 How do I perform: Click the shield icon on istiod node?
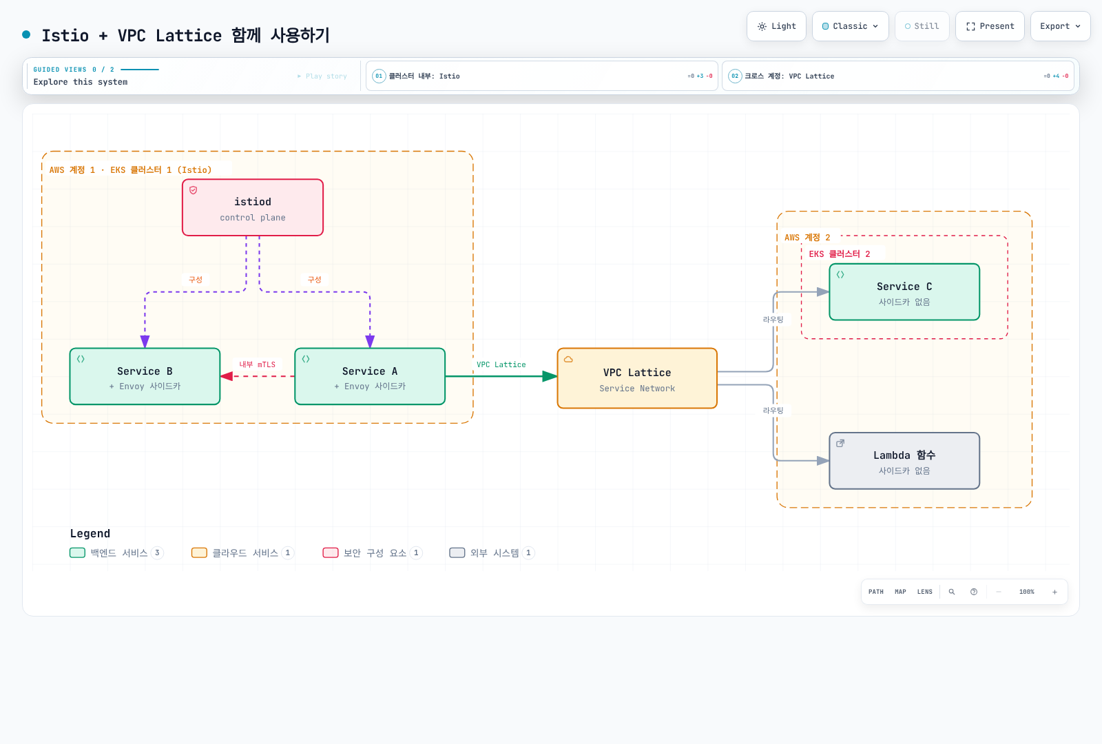(x=194, y=190)
